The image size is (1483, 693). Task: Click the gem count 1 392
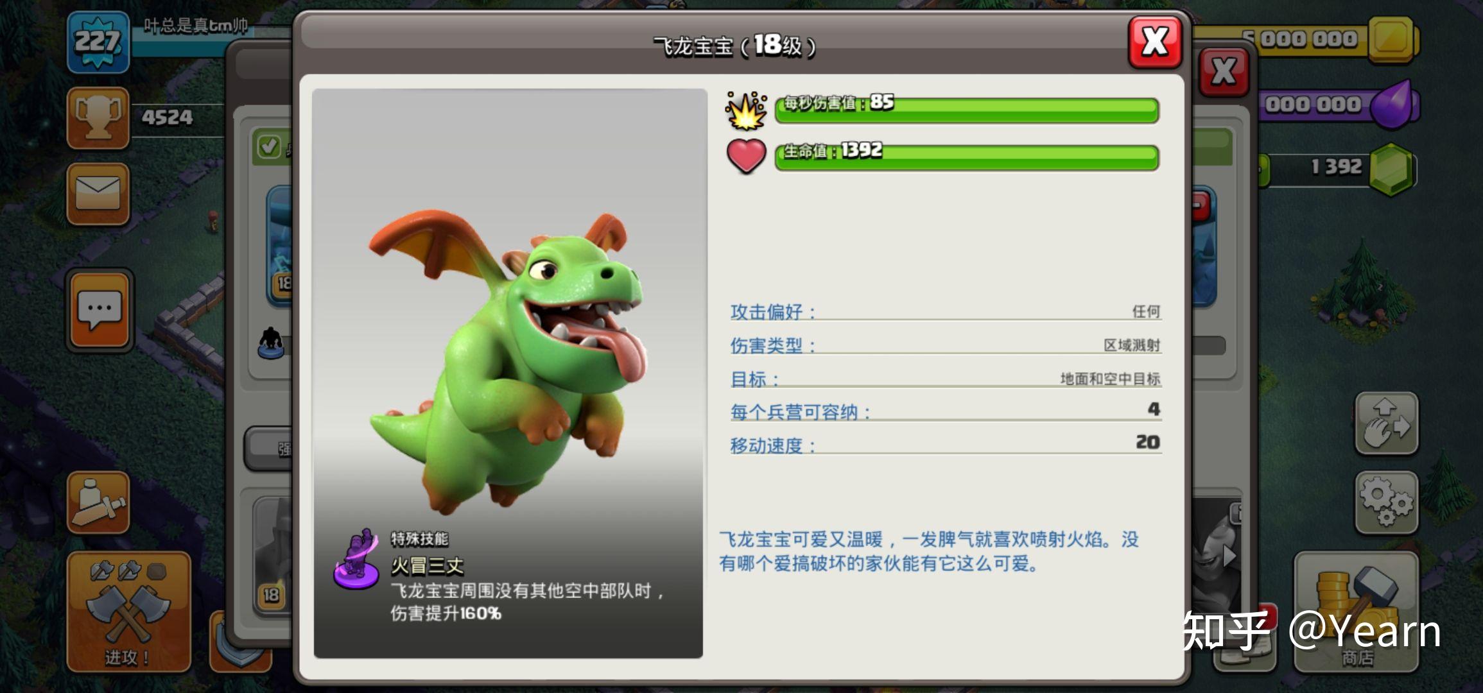click(x=1336, y=167)
